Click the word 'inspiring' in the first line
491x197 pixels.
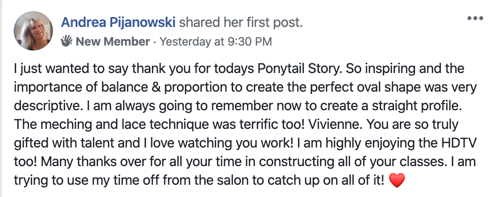pyautogui.click(x=390, y=69)
